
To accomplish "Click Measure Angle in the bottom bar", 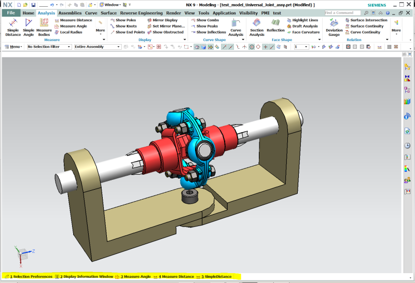I will [133, 277].
